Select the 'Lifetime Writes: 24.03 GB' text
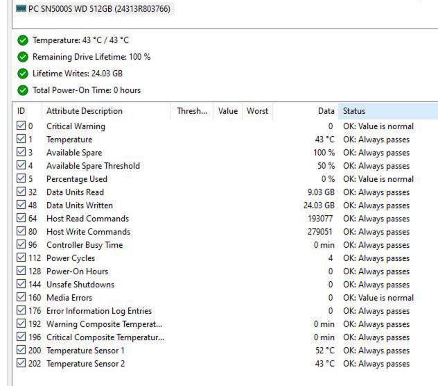This screenshot has height=386, width=438. pyautogui.click(x=78, y=74)
